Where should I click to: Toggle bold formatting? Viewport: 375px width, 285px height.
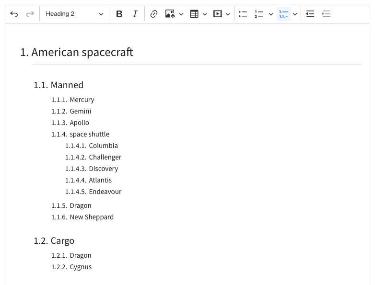coord(119,14)
